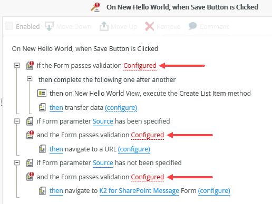Click the Move Down arrow icon
The height and width of the screenshot is (204, 272).
[49, 26]
